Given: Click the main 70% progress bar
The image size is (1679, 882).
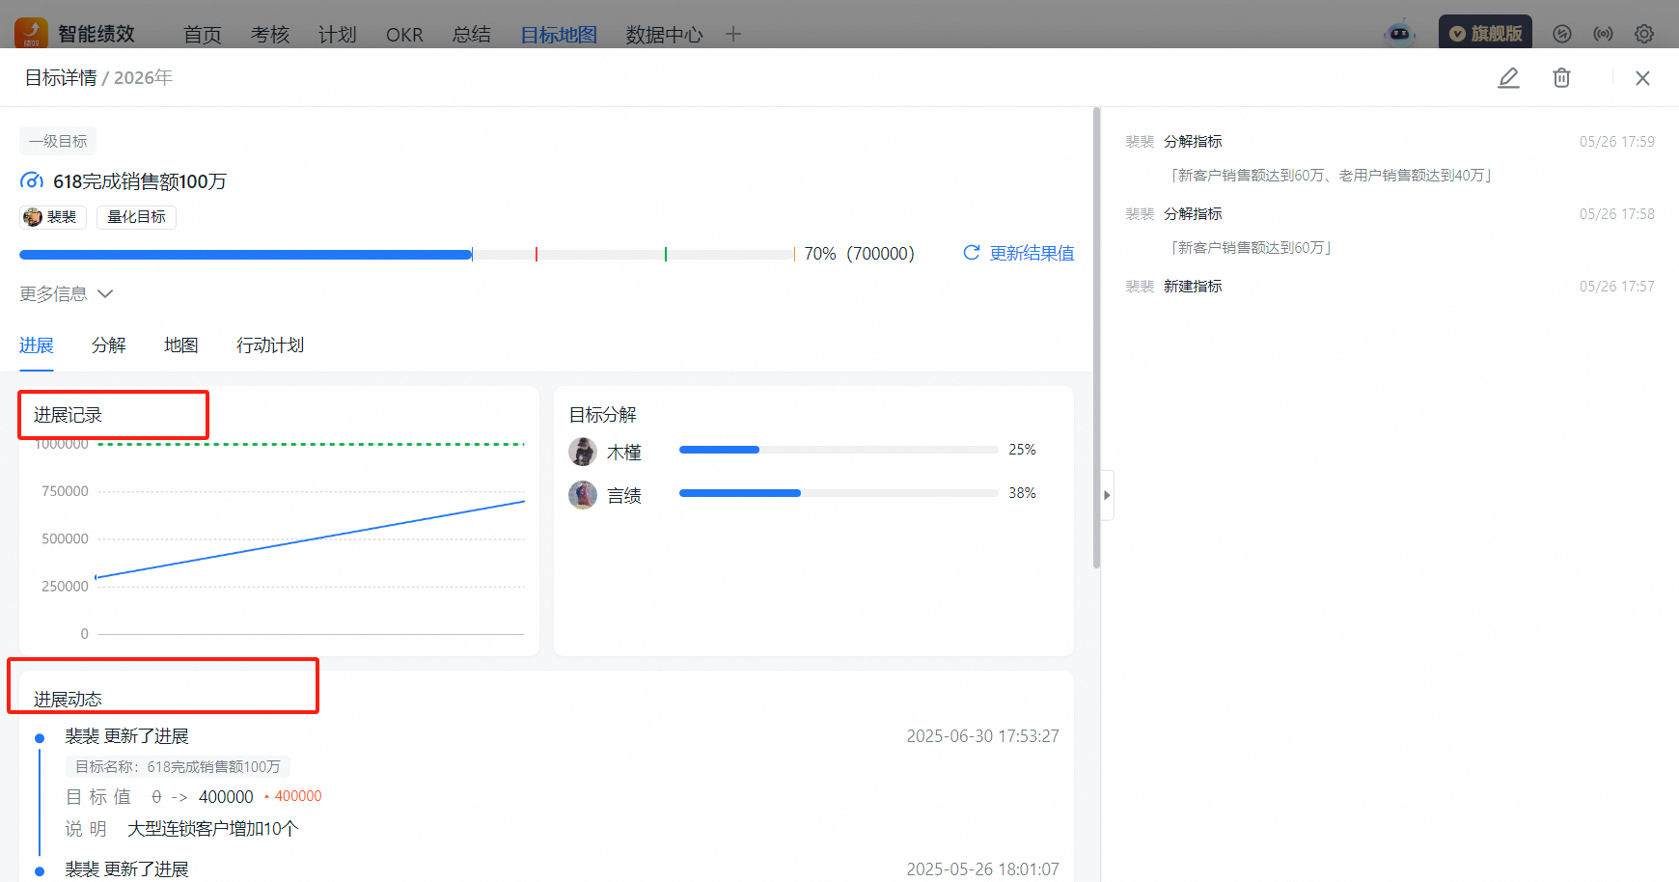Looking at the screenshot, I should 407,255.
